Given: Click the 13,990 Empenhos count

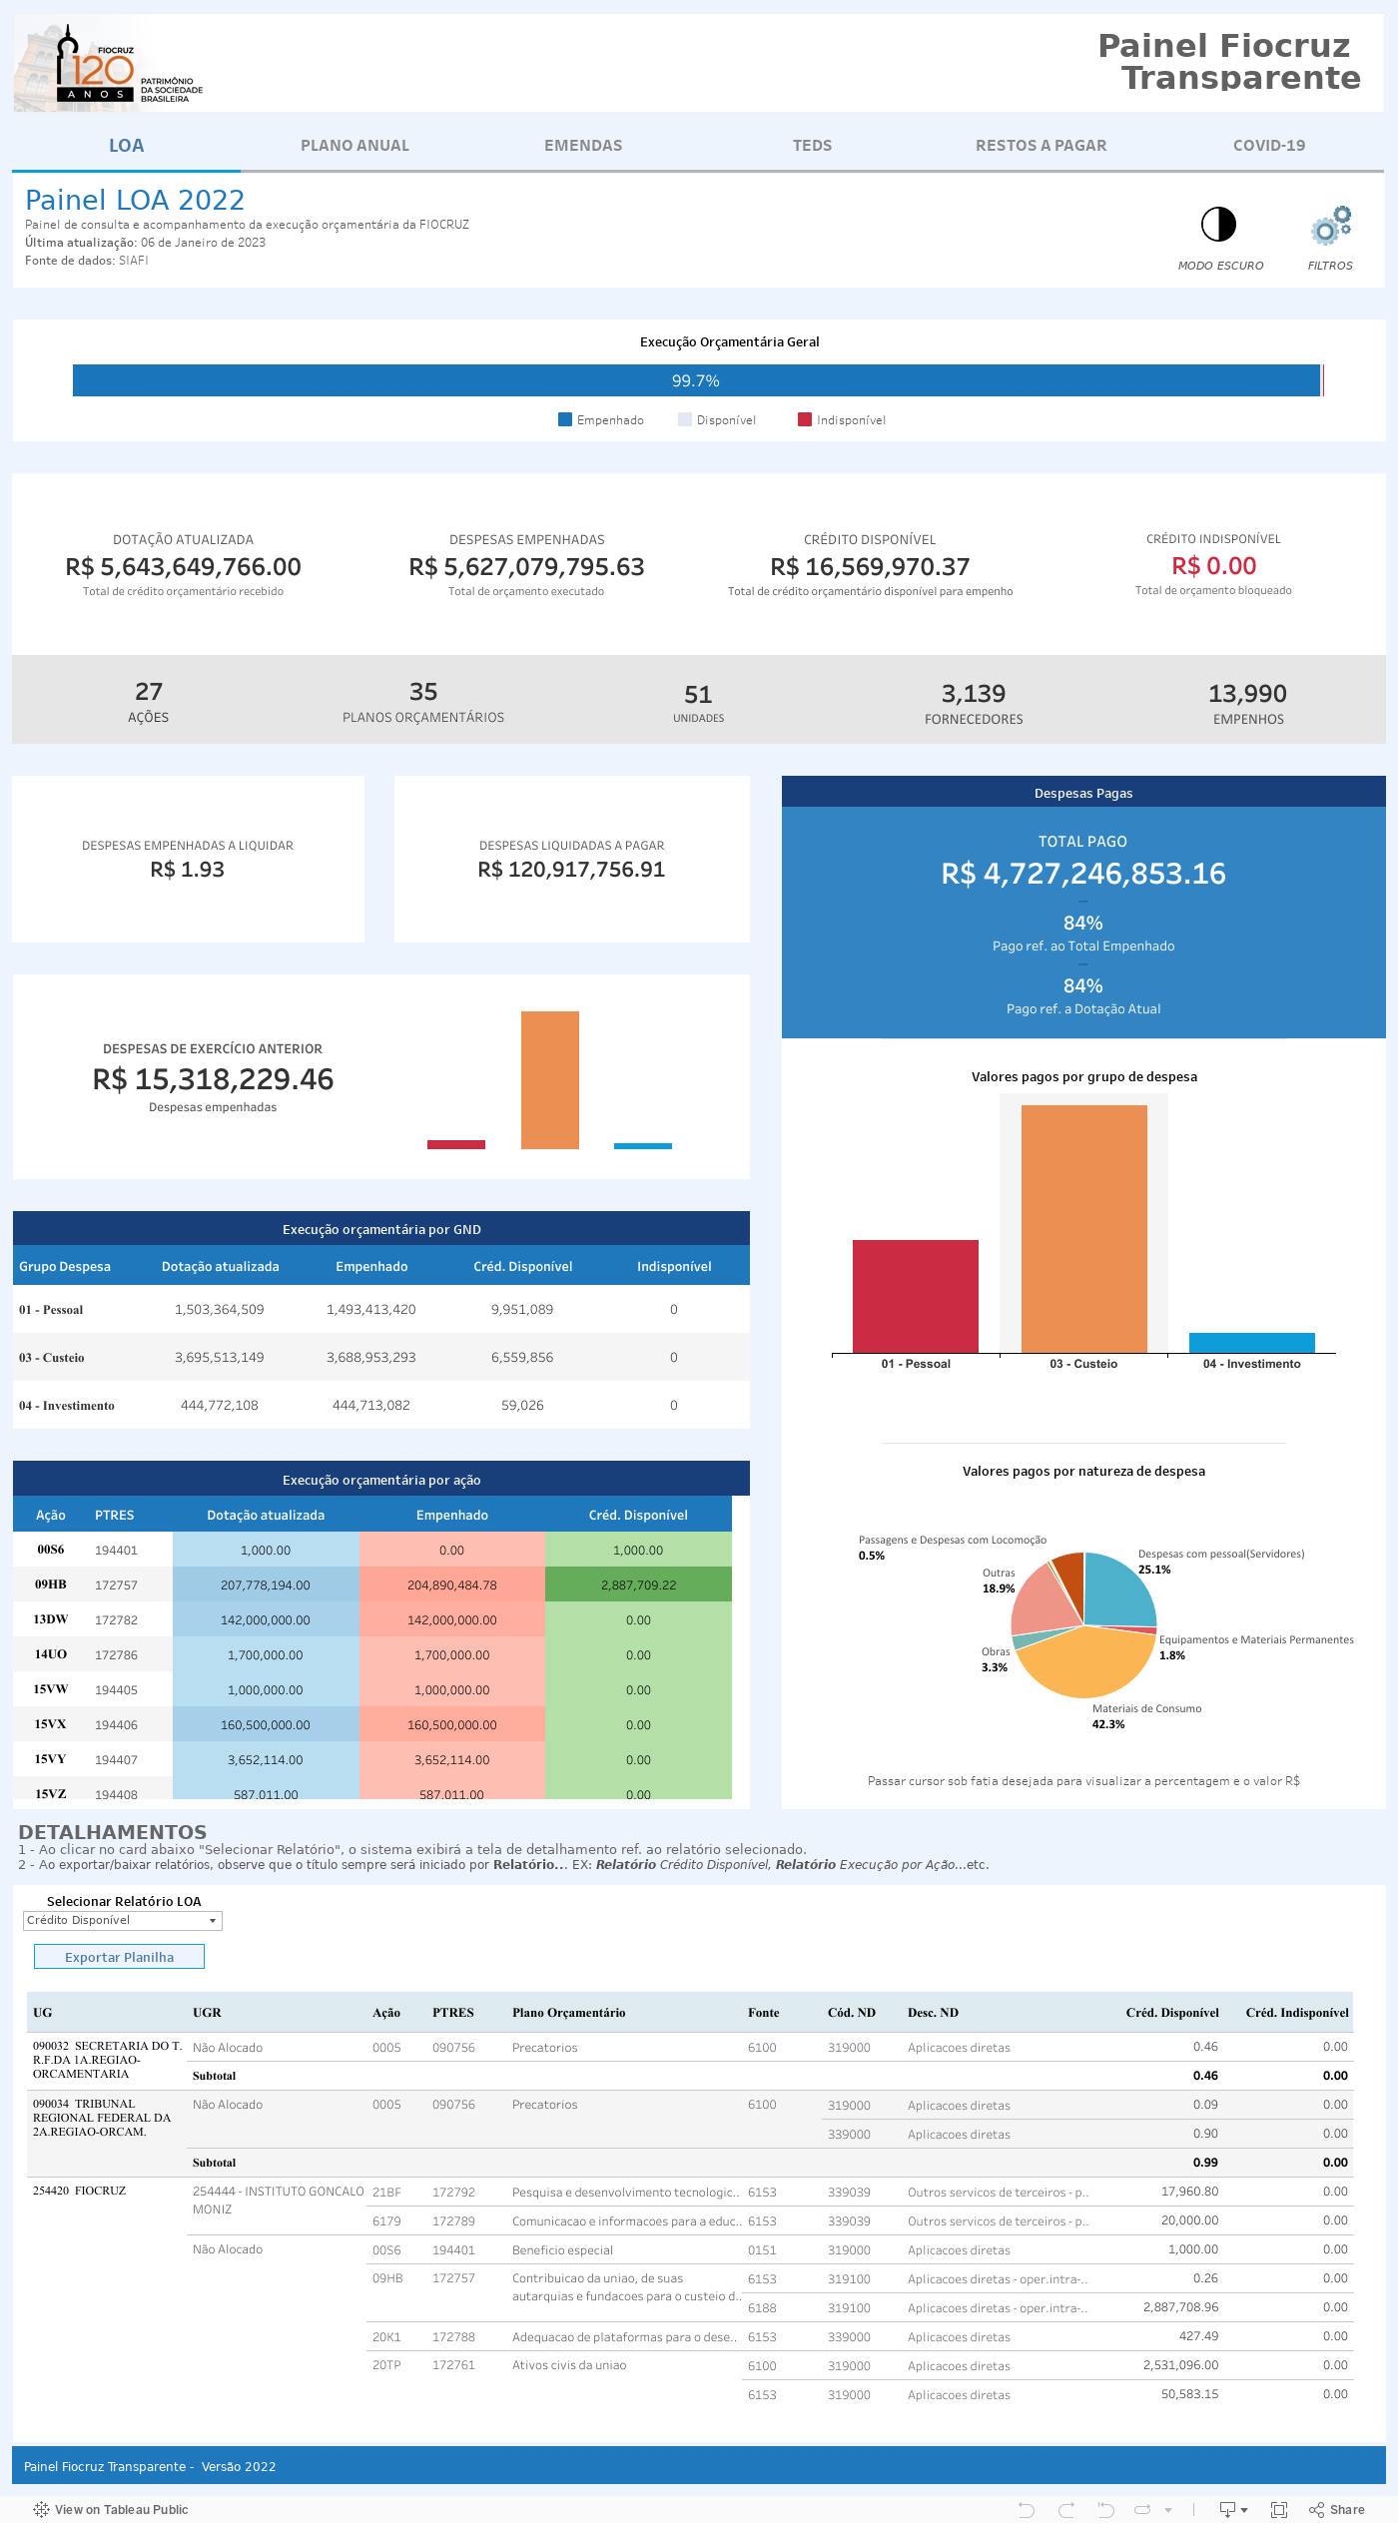Looking at the screenshot, I should 1248,694.
